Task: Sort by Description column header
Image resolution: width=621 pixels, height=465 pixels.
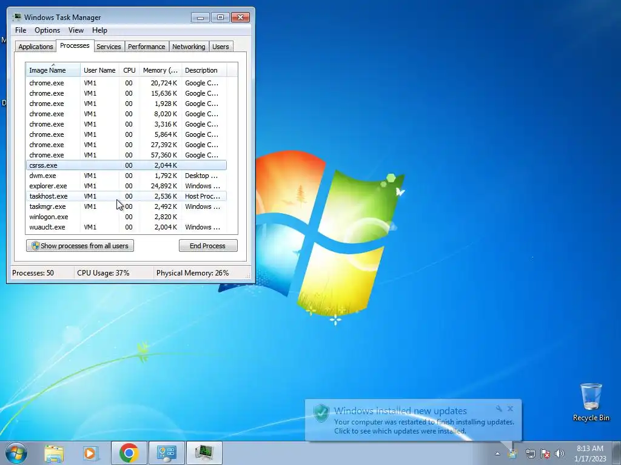Action: tap(204, 70)
